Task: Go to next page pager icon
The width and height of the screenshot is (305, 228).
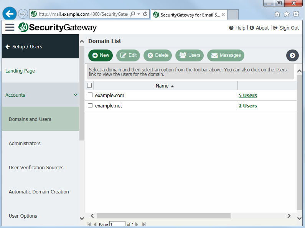Action: pyautogui.click(x=137, y=224)
